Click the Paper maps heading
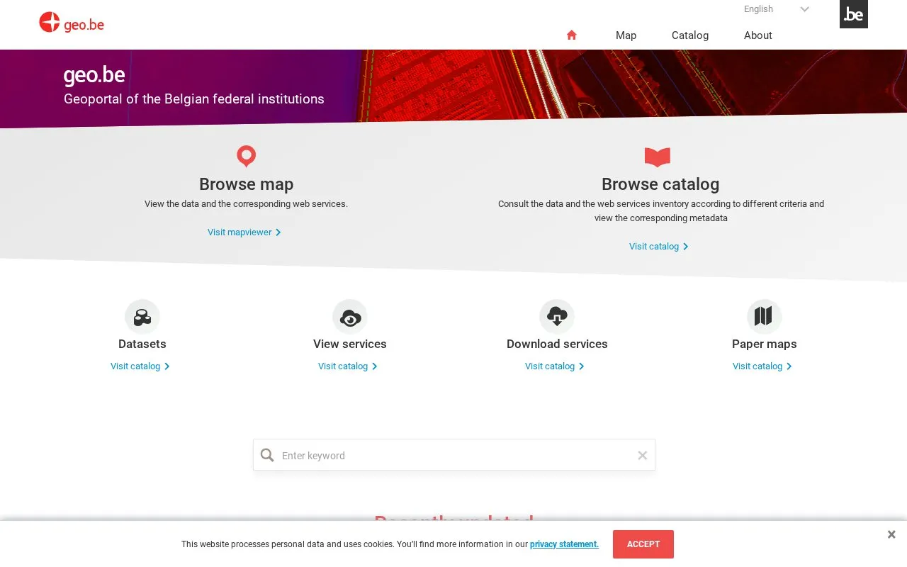This screenshot has width=907, height=567. pyautogui.click(x=765, y=344)
